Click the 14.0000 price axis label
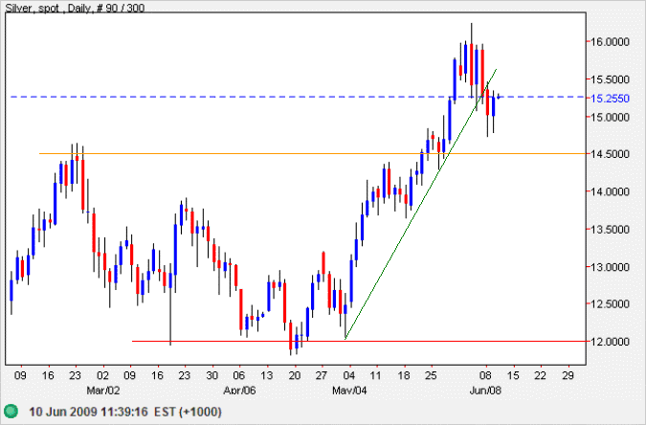The image size is (646, 425). (x=611, y=191)
